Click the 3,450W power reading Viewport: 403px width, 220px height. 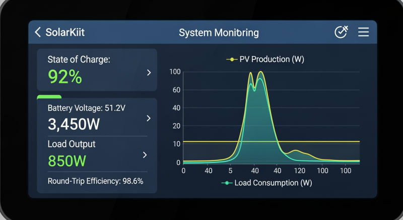pyautogui.click(x=74, y=124)
